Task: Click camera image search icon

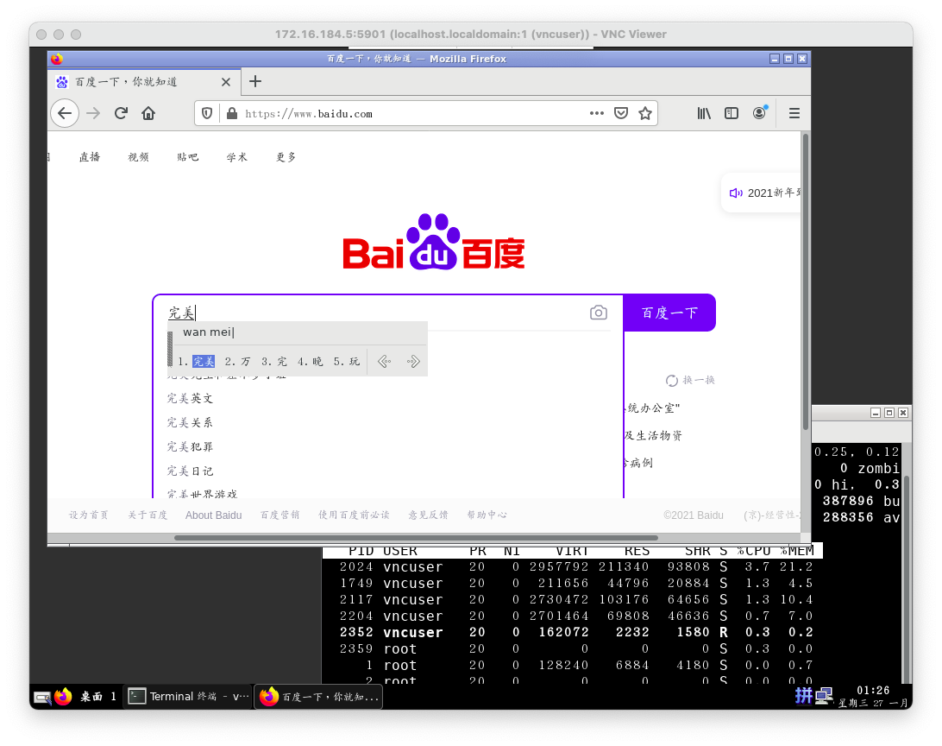Action: (x=599, y=313)
